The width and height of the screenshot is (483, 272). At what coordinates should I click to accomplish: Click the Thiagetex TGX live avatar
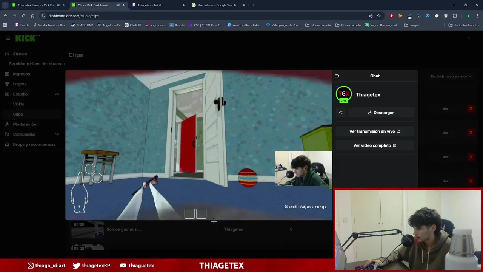(344, 94)
